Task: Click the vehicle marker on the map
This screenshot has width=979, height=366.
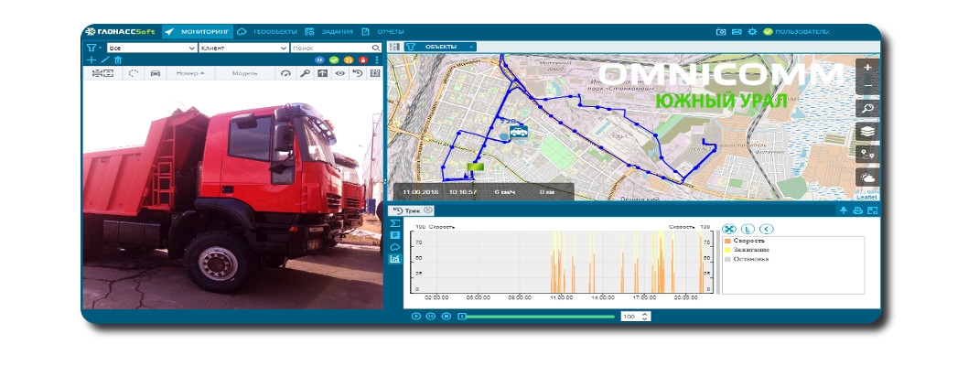Action: tap(518, 132)
